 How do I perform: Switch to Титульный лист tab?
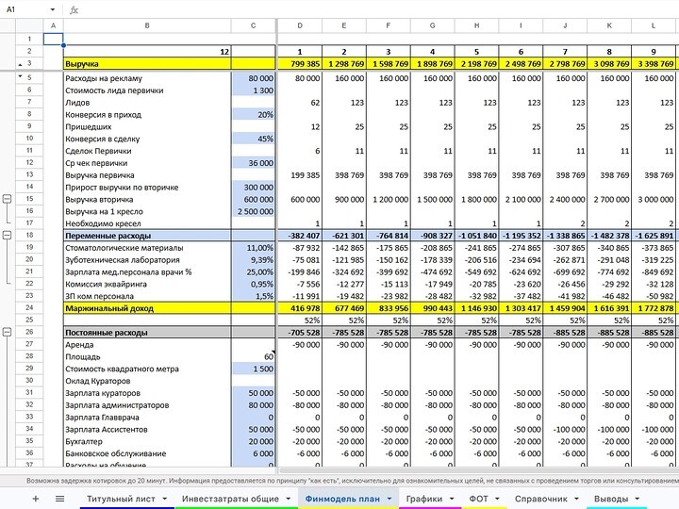coord(121,499)
